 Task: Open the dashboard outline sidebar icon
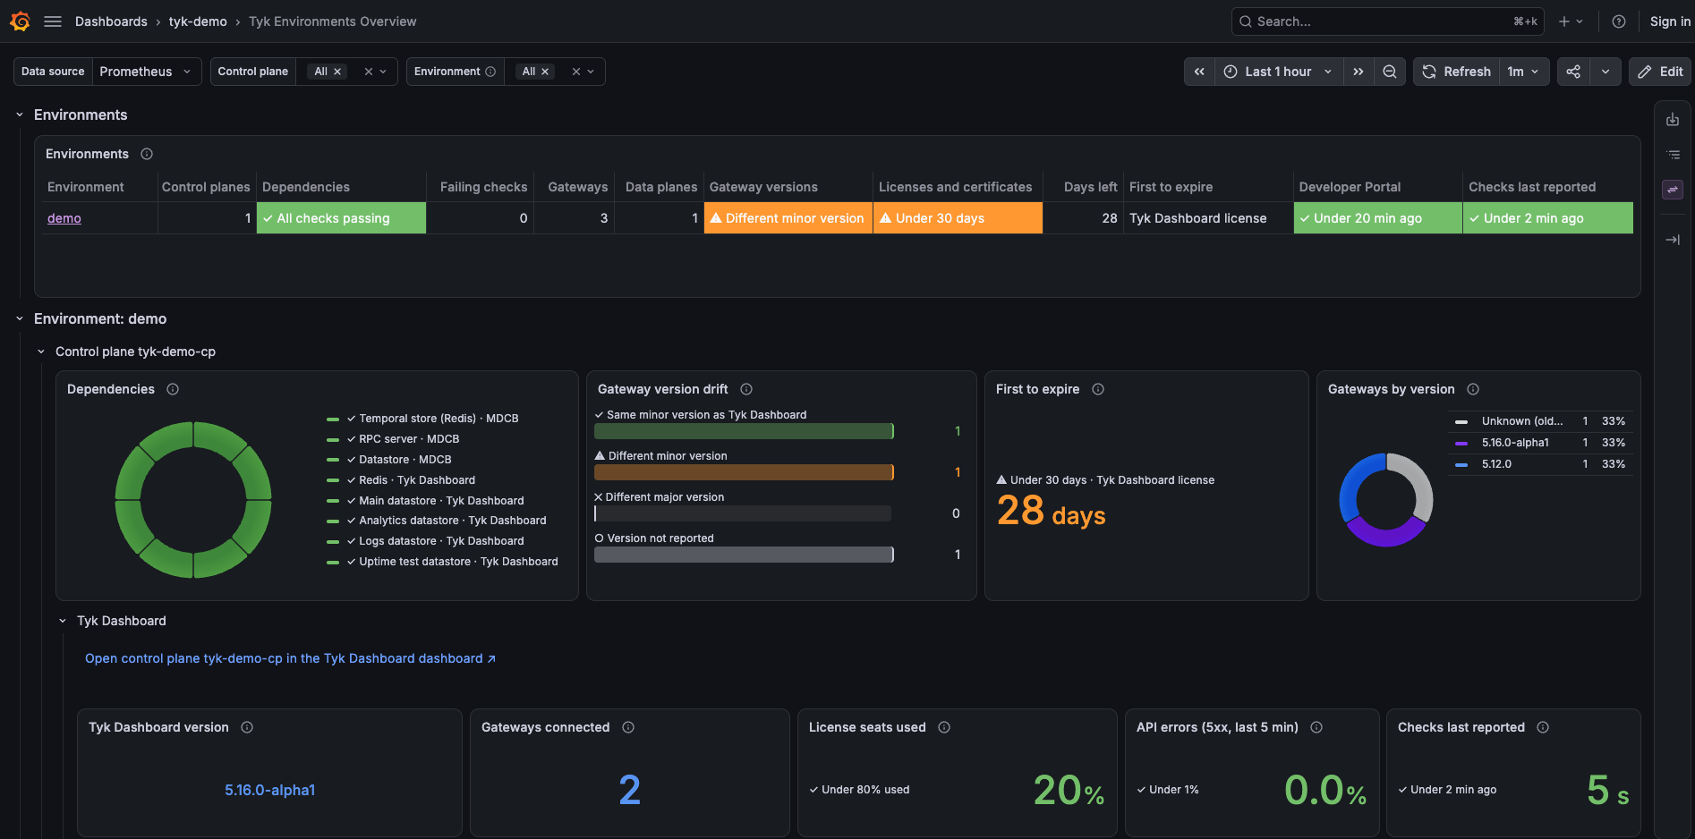(x=1673, y=155)
